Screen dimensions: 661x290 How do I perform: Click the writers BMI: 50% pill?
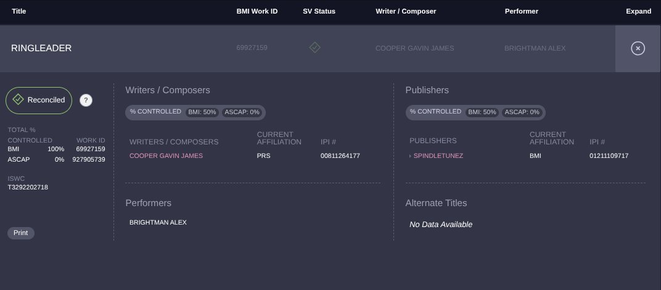tap(202, 112)
